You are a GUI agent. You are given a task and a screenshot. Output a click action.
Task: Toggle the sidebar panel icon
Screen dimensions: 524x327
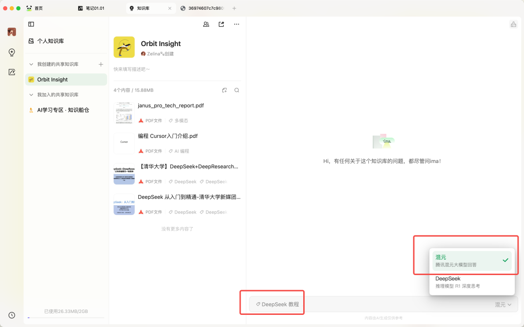coord(31,24)
